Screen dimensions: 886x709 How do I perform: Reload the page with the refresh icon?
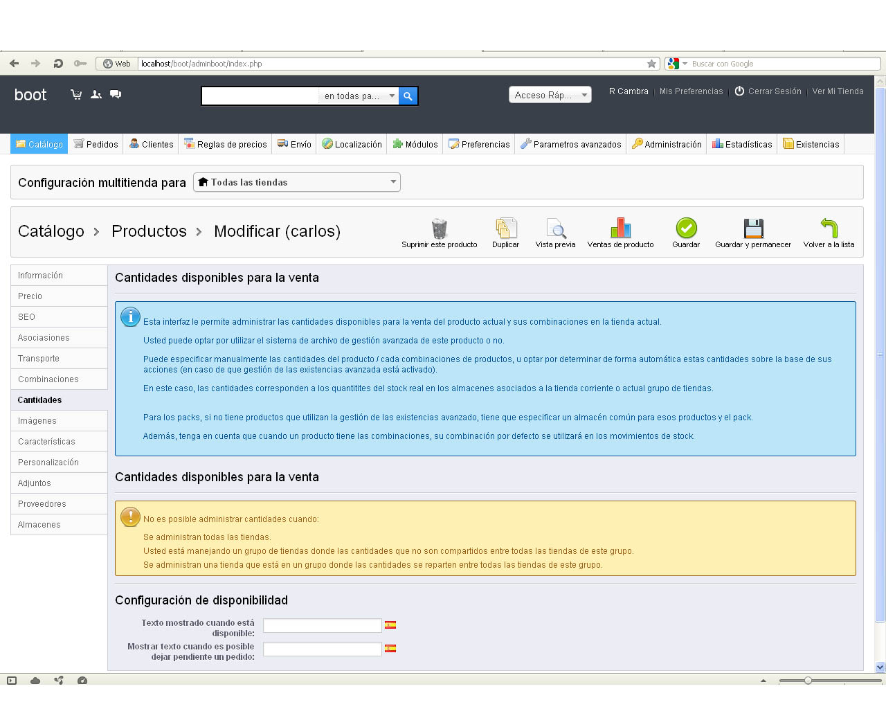[58, 64]
